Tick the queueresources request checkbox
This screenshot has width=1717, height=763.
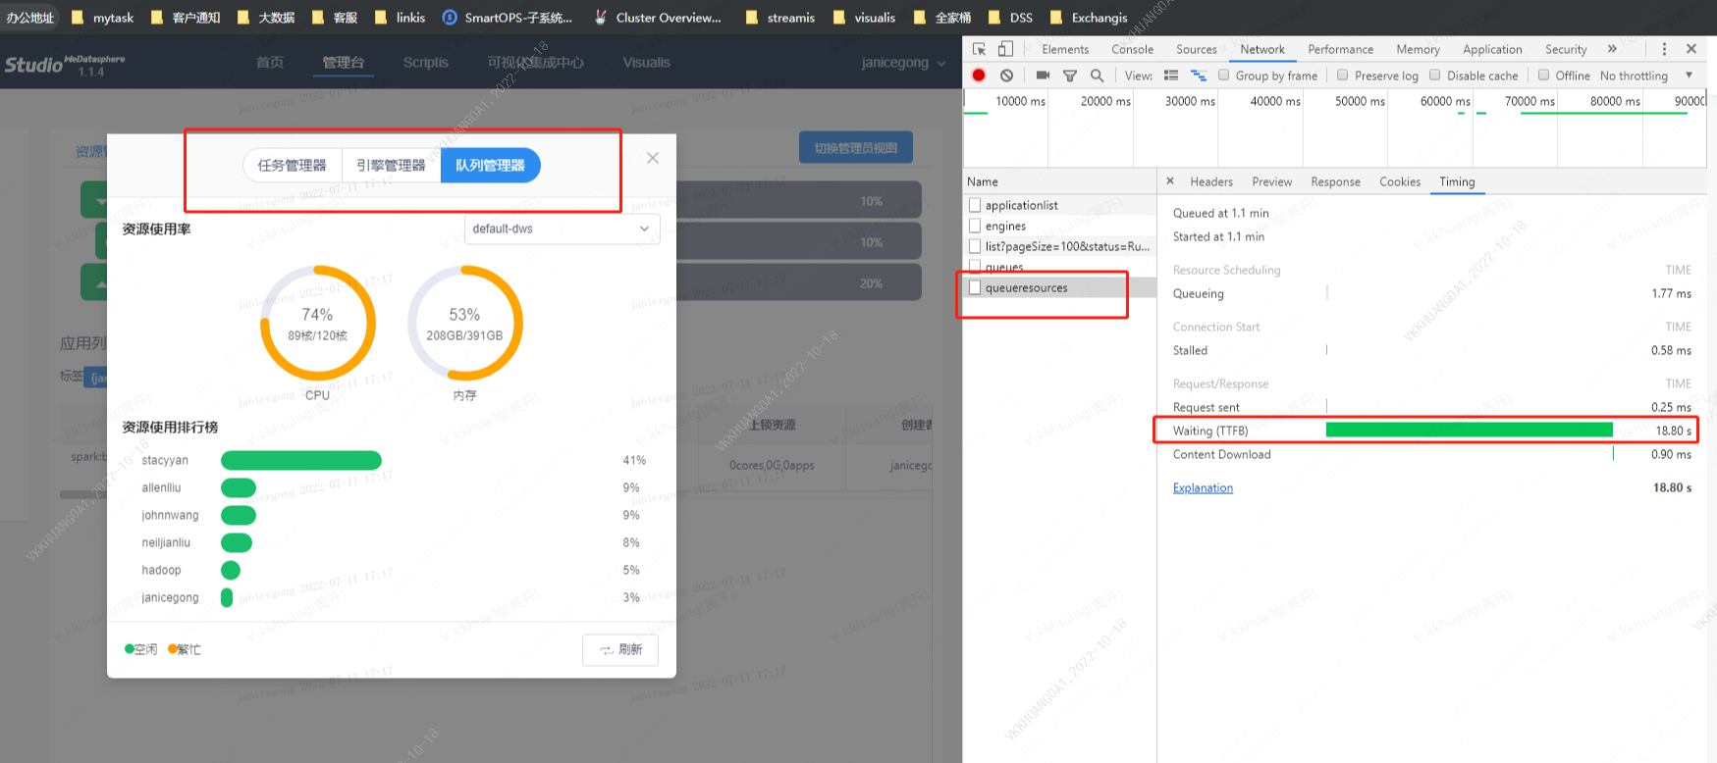click(x=975, y=287)
